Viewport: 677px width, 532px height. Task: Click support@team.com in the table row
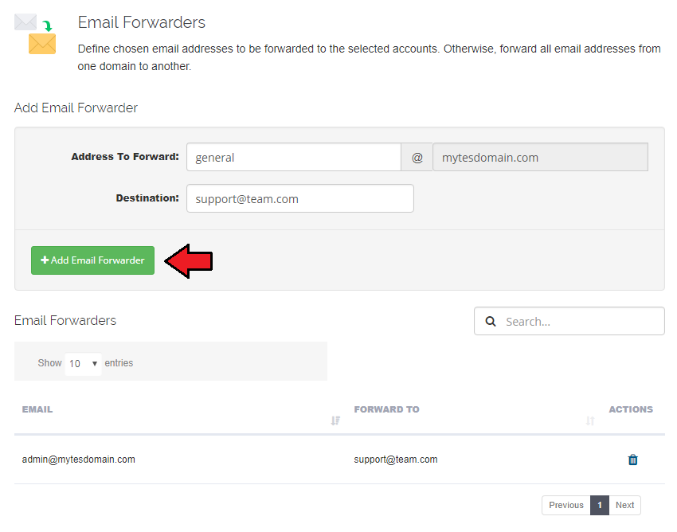pos(396,460)
